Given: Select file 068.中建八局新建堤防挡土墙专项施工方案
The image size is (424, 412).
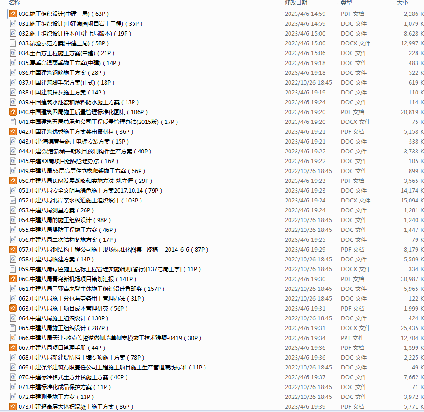Looking at the screenshot, I should (x=82, y=358).
